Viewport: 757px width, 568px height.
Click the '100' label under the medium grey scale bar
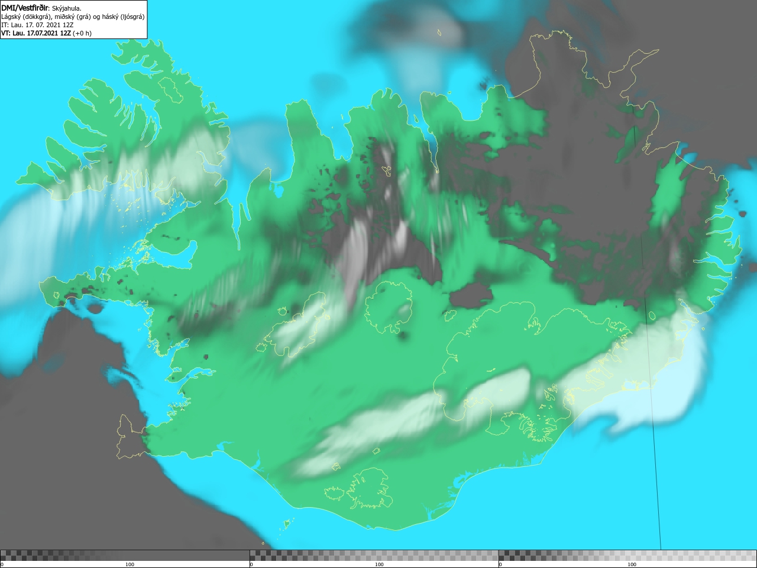coord(379,564)
